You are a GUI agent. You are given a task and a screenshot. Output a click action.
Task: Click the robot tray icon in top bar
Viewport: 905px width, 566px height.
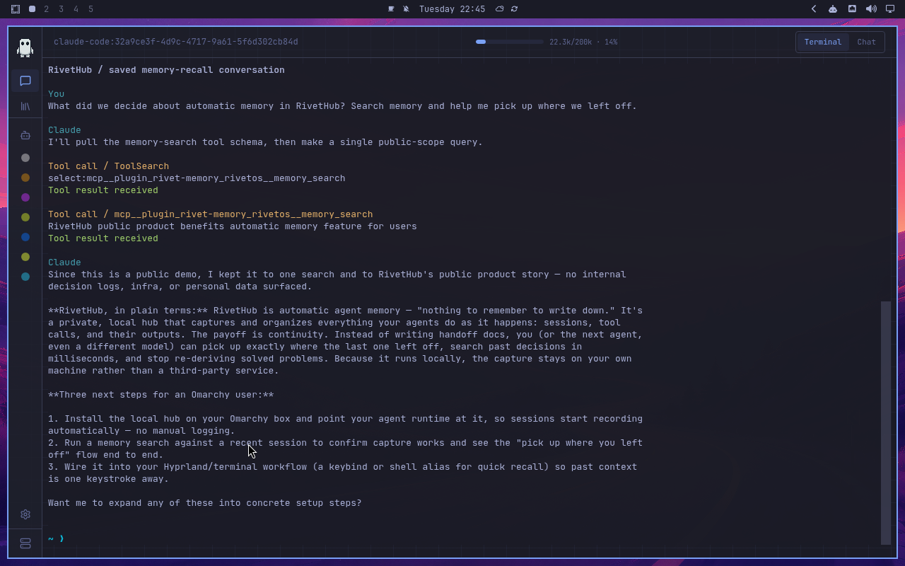click(833, 9)
